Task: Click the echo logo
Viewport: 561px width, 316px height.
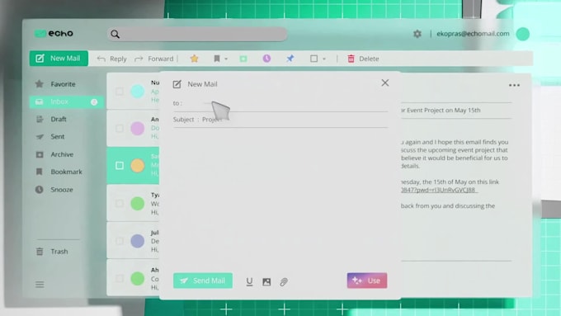Action: point(54,34)
